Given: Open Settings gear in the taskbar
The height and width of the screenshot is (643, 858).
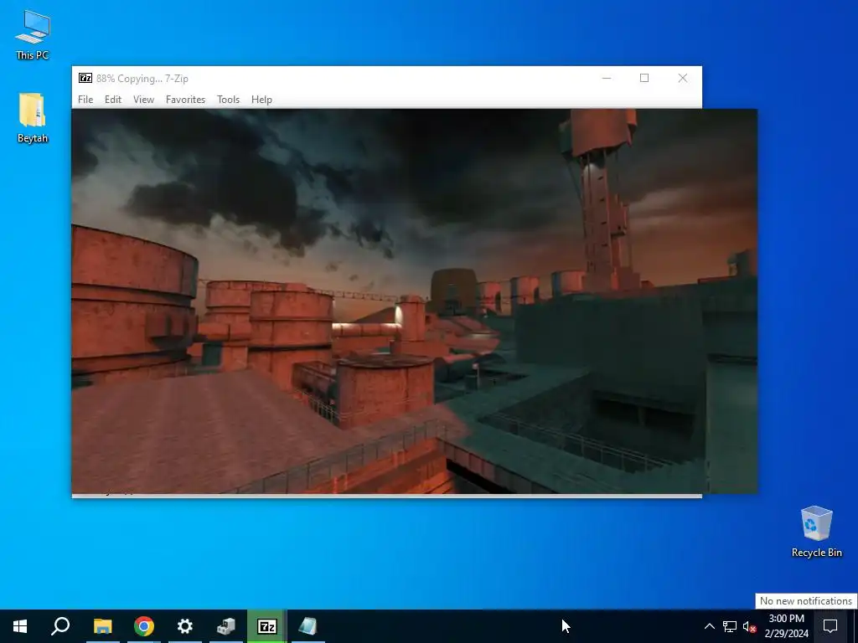Looking at the screenshot, I should coord(185,626).
